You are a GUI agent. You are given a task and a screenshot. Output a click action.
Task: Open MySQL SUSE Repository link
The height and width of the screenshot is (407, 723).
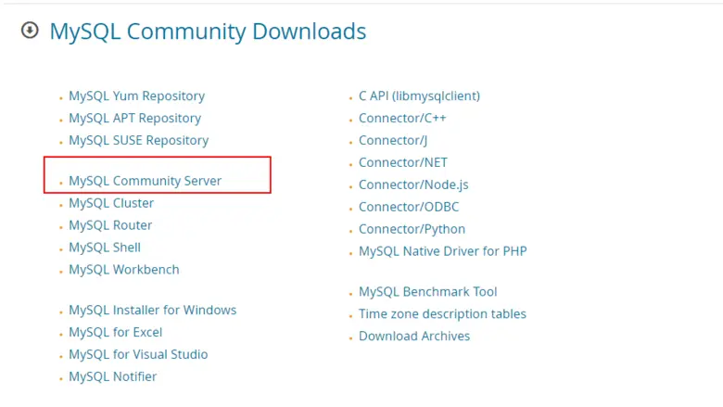coord(139,140)
